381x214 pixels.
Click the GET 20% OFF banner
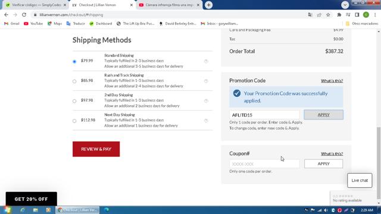point(32,199)
